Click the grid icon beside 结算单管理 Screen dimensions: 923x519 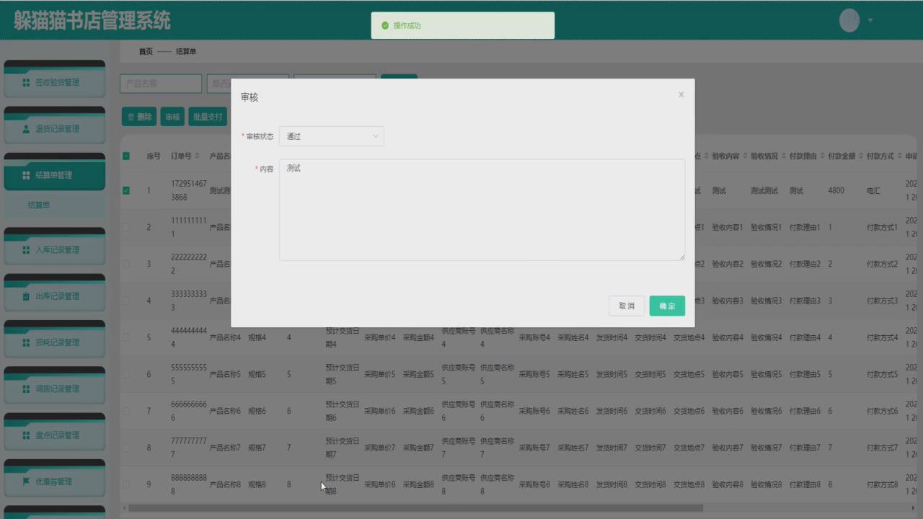pyautogui.click(x=26, y=175)
